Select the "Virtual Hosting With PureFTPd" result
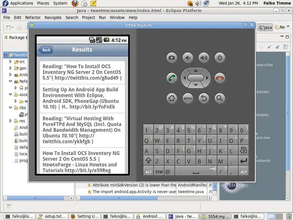The height and width of the screenshot is (220, 293). [82, 130]
